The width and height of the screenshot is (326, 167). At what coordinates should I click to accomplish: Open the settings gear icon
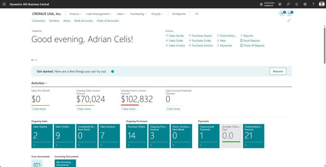(x=305, y=4)
